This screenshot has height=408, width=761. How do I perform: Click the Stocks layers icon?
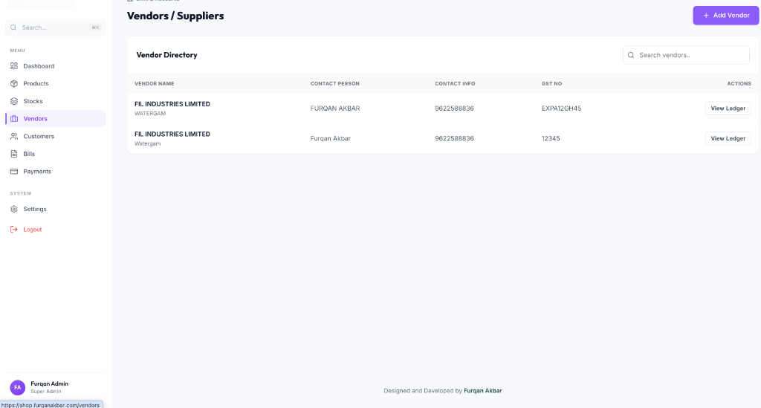pyautogui.click(x=14, y=101)
